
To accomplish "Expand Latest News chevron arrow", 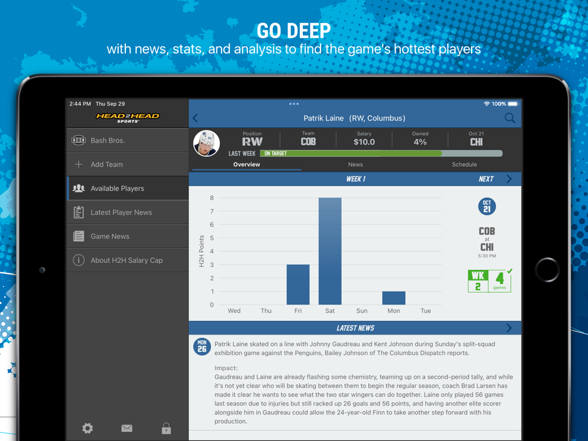I will tap(509, 328).
